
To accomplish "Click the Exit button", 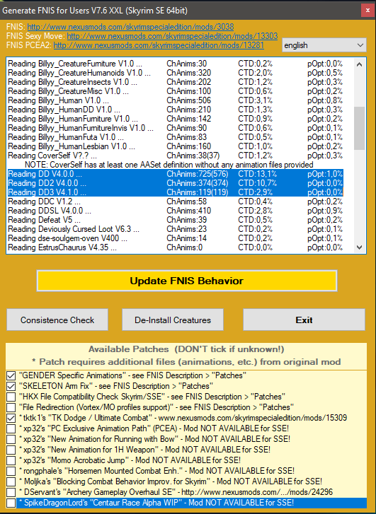I will tap(304, 320).
